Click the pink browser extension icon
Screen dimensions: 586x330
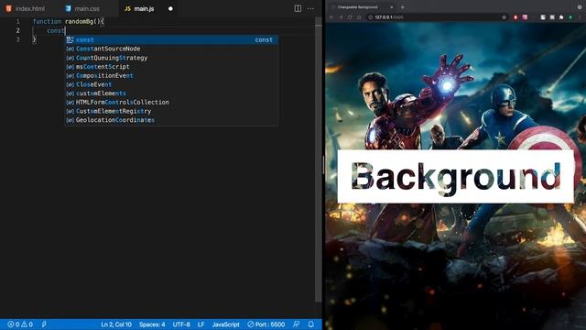click(x=525, y=17)
